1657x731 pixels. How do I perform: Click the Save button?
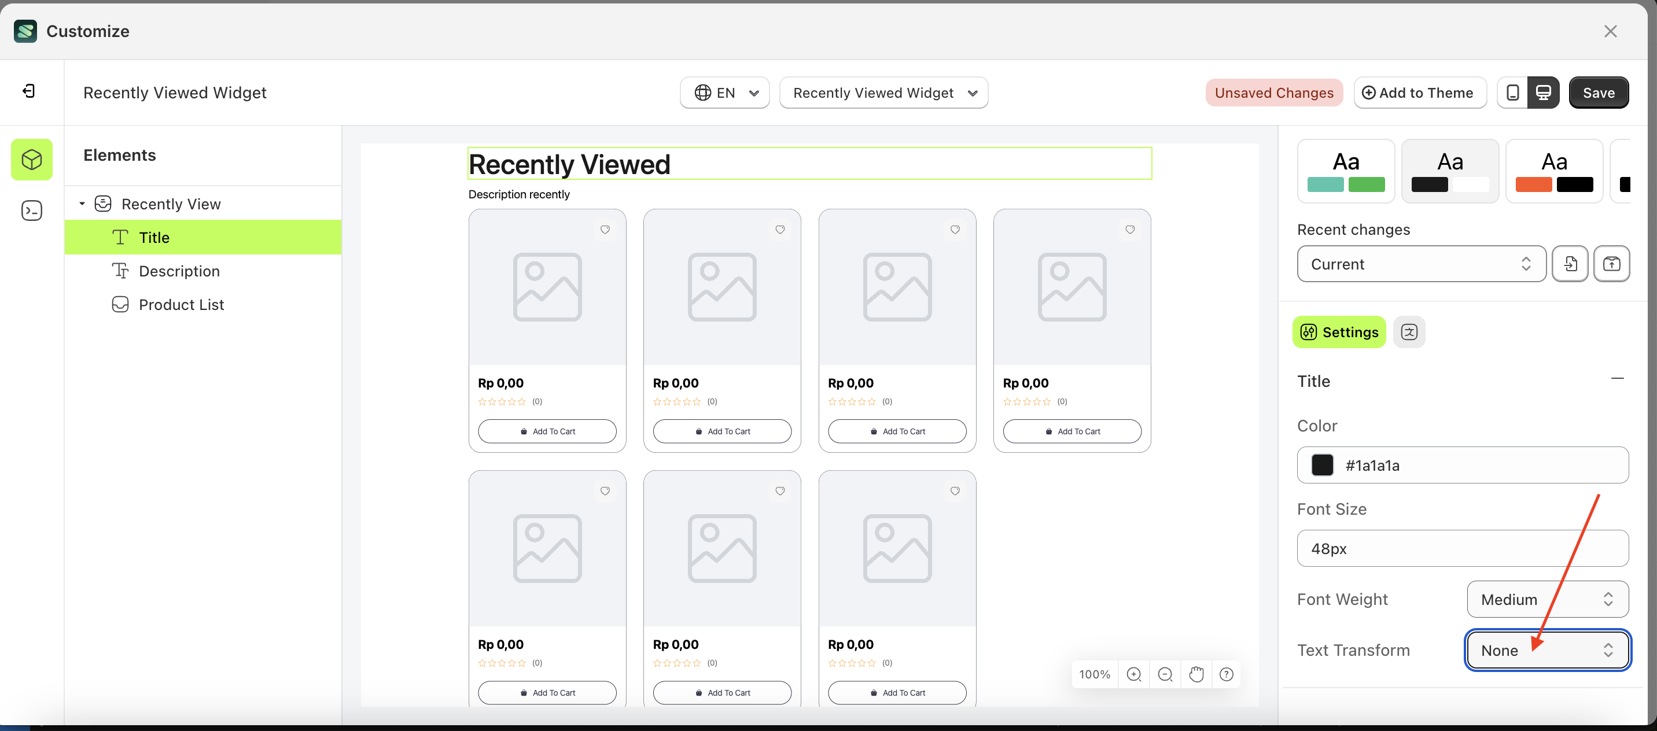(x=1599, y=93)
